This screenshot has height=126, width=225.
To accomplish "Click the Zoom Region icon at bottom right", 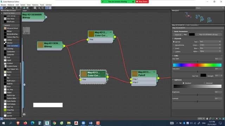I will tap(213, 119).
